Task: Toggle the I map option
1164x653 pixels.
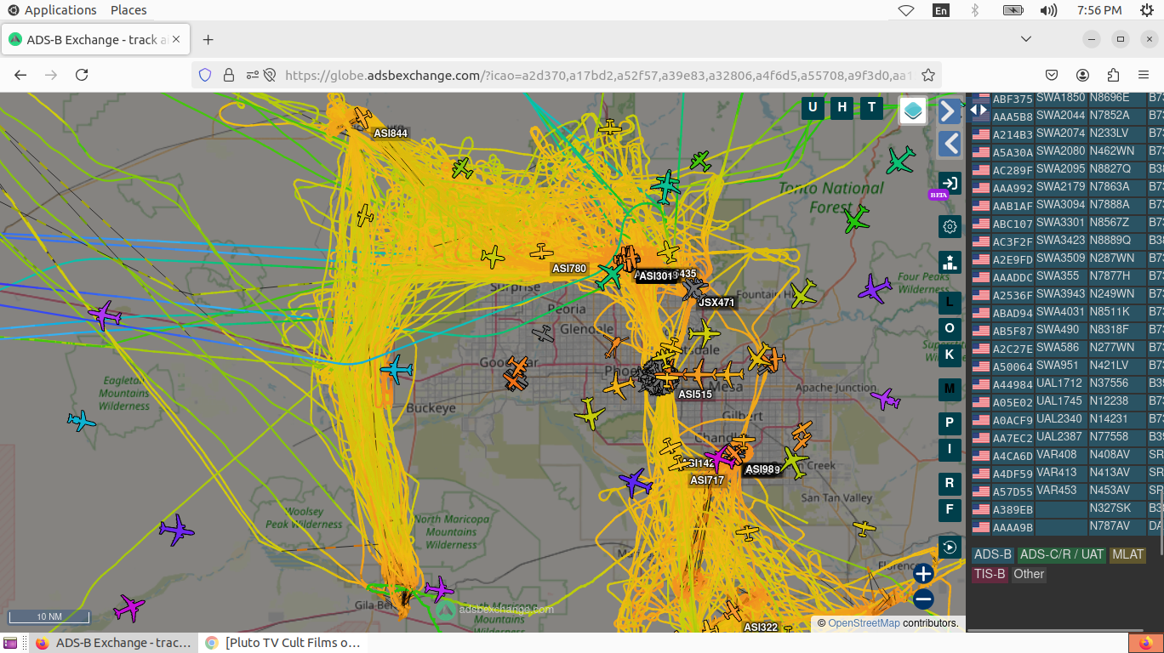Action: click(950, 450)
